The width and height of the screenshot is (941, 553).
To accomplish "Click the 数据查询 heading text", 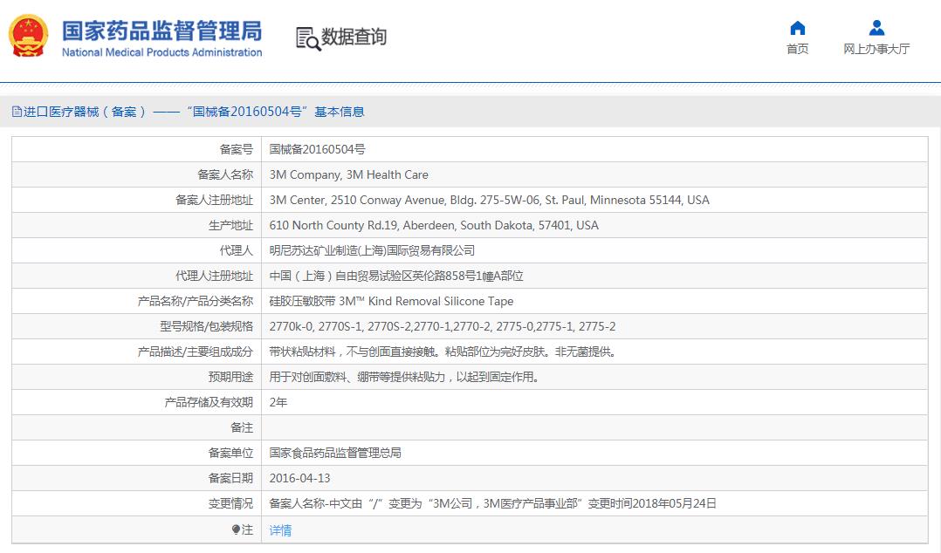I will coord(354,37).
